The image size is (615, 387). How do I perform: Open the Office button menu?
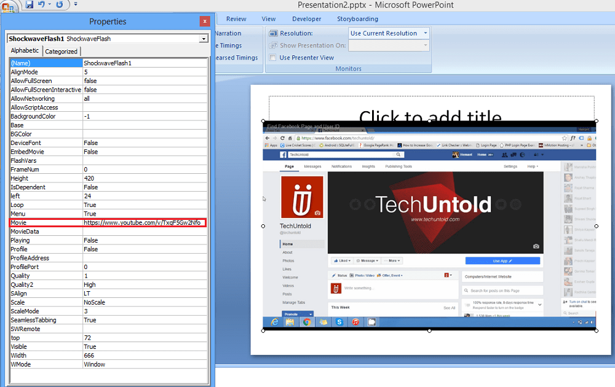[x=8, y=6]
